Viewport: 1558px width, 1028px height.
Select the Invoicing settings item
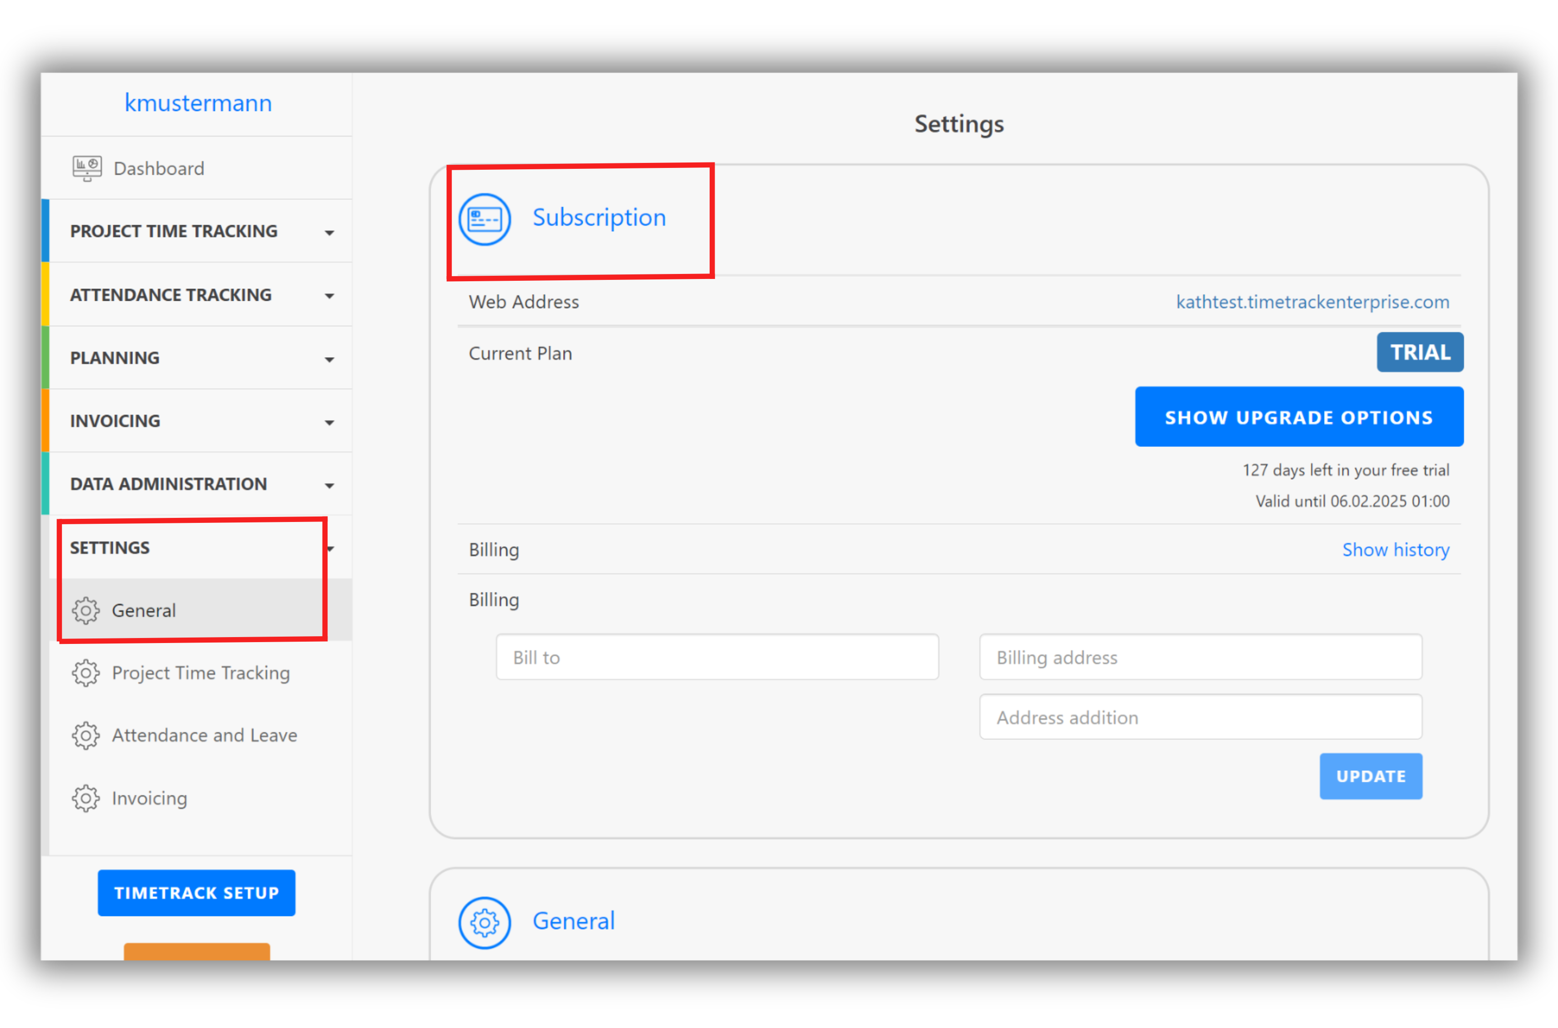tap(149, 799)
